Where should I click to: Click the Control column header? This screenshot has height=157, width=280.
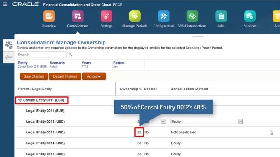click(150, 89)
